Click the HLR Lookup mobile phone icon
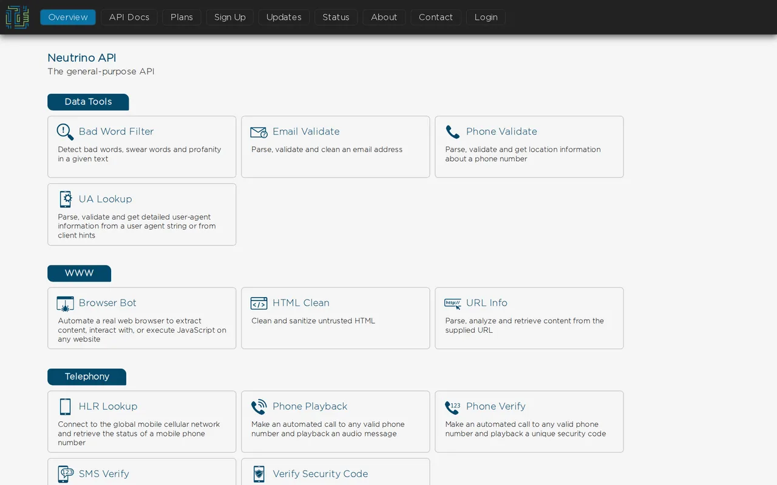Image resolution: width=777 pixels, height=485 pixels. pyautogui.click(x=65, y=407)
